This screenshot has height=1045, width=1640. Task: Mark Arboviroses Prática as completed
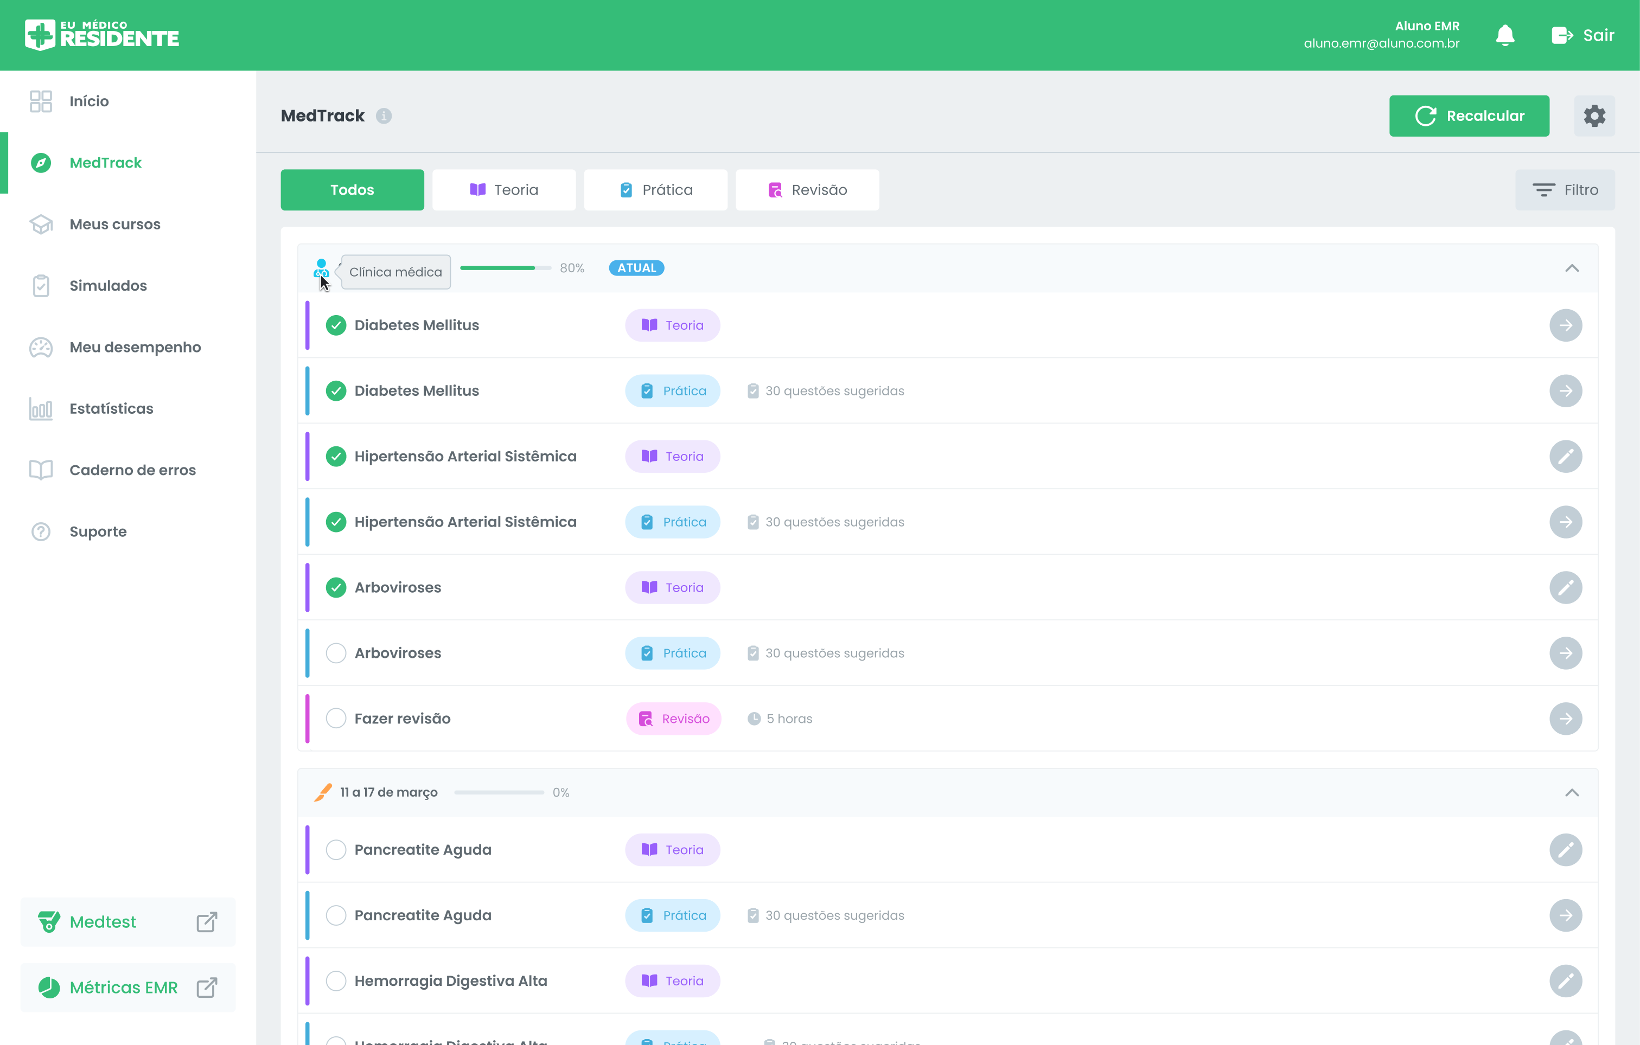pyautogui.click(x=336, y=652)
